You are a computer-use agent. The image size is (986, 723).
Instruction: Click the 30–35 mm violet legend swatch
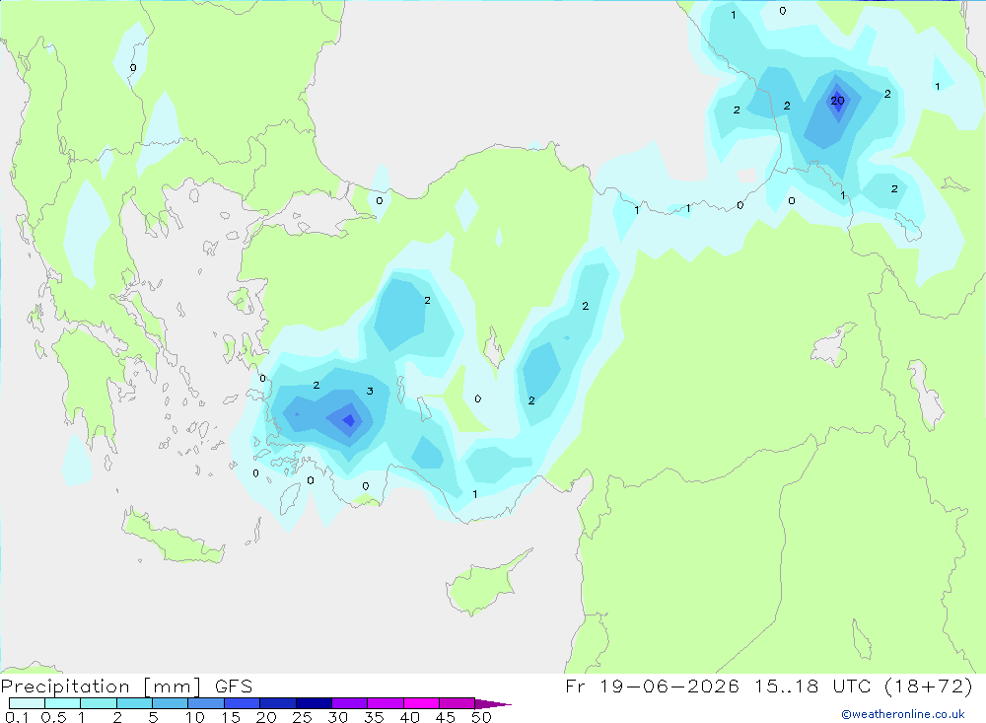coord(350,703)
